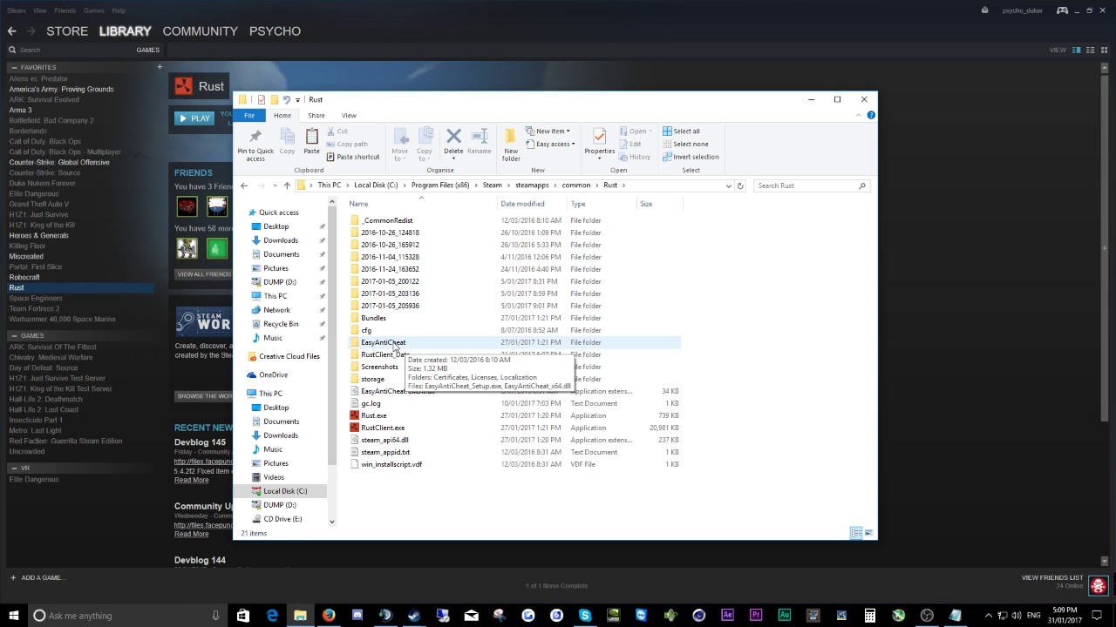The height and width of the screenshot is (627, 1116).
Task: Open Explorer help question mark icon
Action: [x=871, y=115]
